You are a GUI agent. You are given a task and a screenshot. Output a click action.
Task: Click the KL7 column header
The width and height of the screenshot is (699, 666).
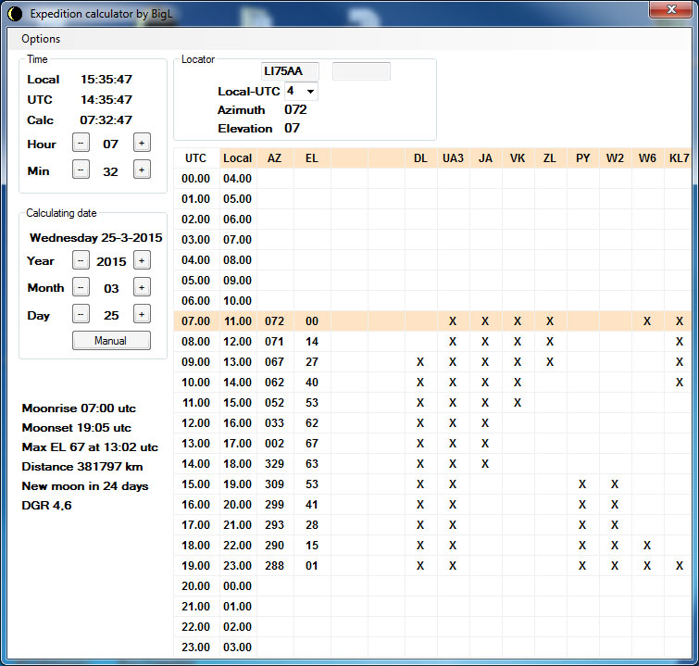click(679, 158)
